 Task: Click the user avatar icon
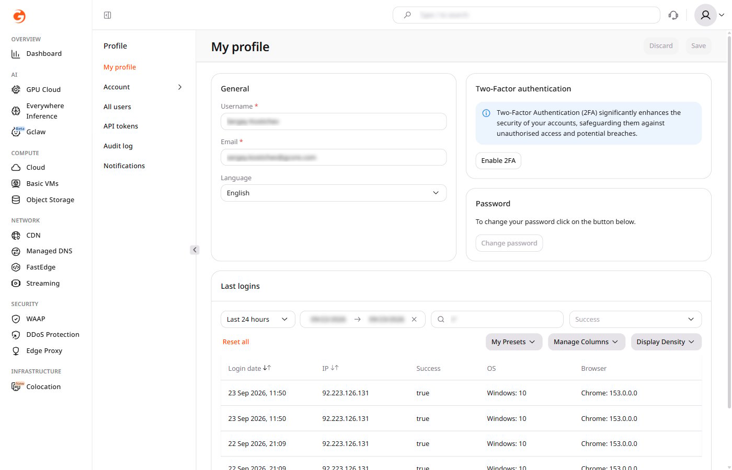point(705,15)
